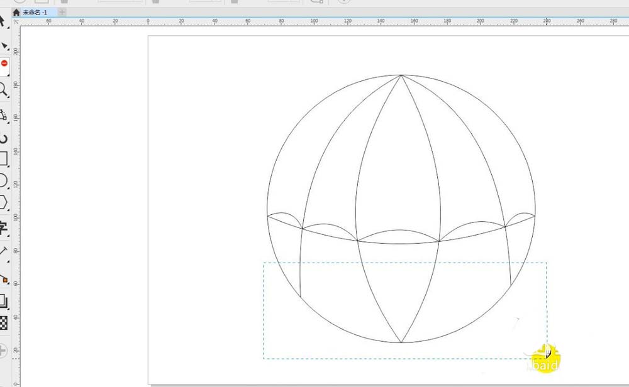Choose the Polygon tool
The image size is (629, 387).
tap(3, 202)
